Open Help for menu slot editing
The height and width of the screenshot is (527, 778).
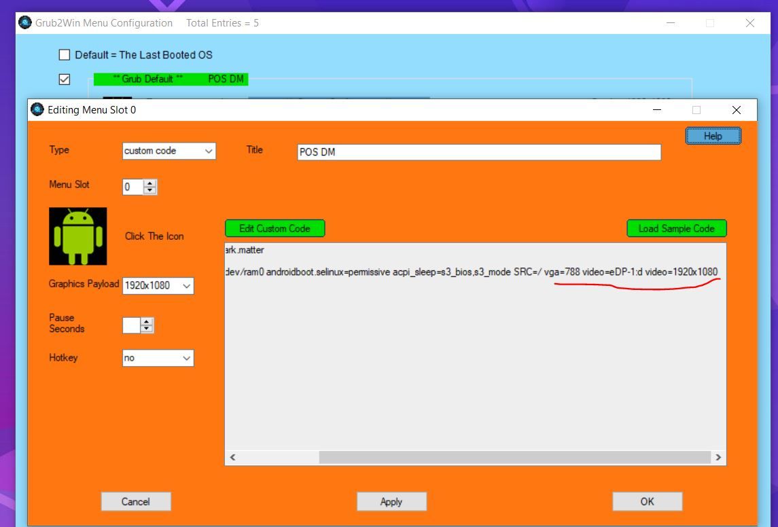(x=713, y=136)
